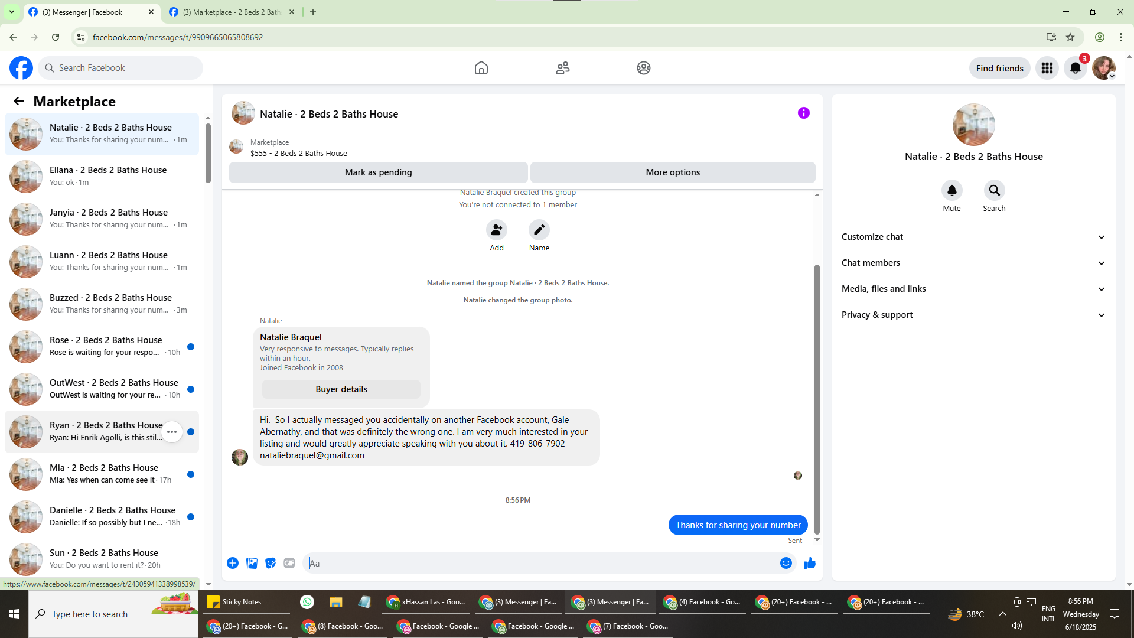1134x638 pixels.
Task: Open the account profile picture menu
Action: point(1104,68)
